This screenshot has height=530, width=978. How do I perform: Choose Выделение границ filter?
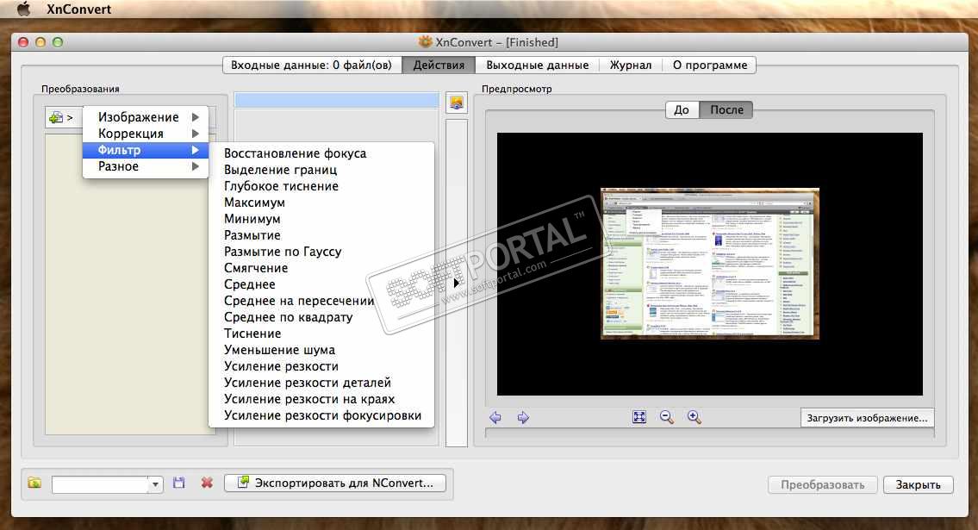(x=321, y=170)
